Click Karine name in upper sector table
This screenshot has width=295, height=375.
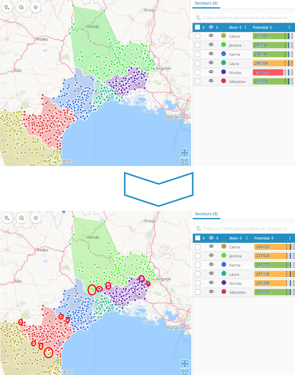coord(234,54)
